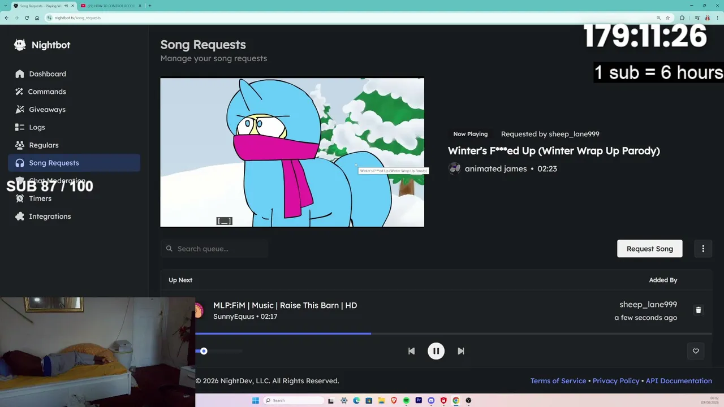Open the browser three-dot menu
This screenshot has height=407, width=724.
pos(717,18)
